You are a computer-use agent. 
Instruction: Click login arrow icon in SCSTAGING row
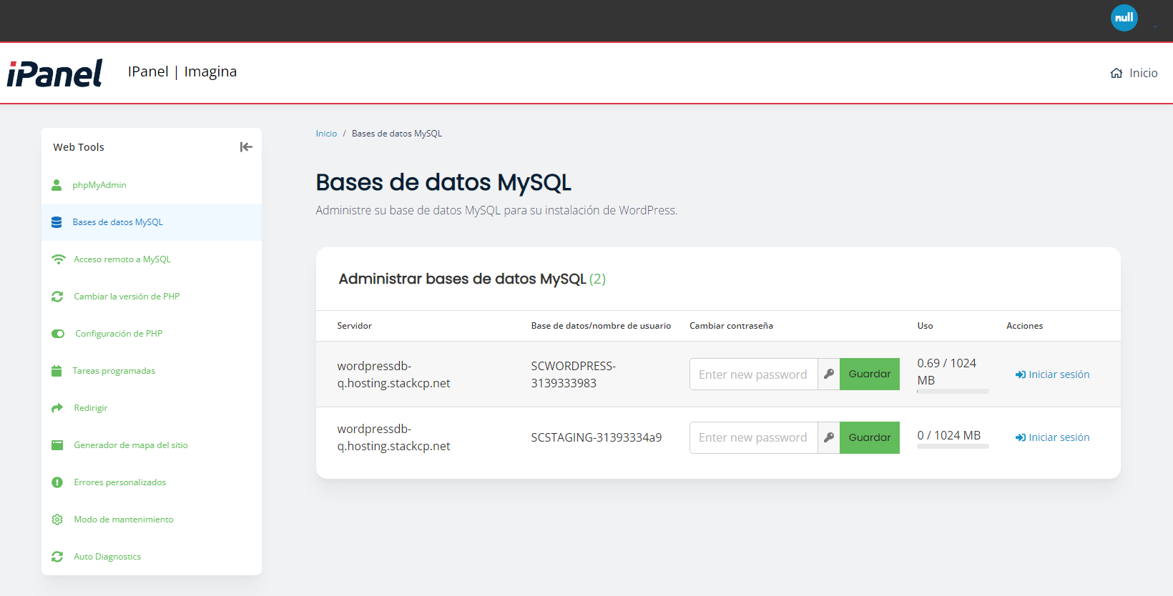[1021, 437]
